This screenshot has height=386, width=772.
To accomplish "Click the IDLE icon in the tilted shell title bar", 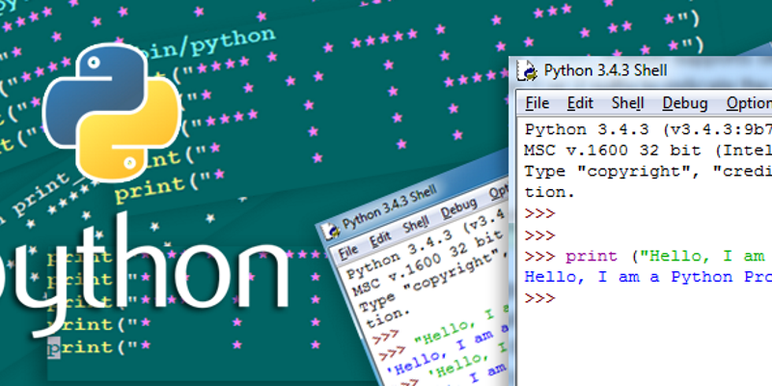I will point(331,230).
